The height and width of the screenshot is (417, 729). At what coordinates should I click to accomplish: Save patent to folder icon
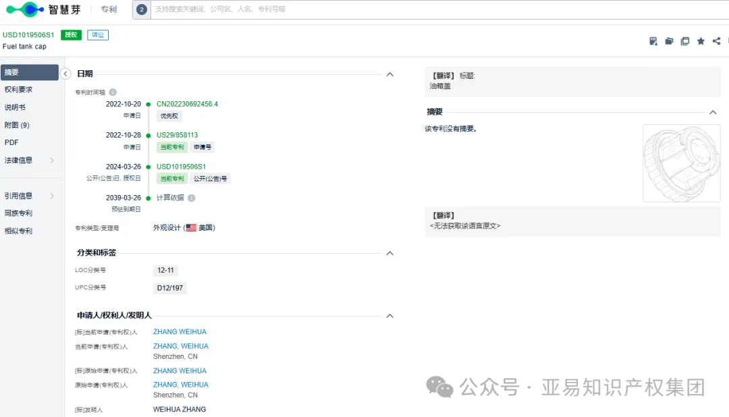669,41
